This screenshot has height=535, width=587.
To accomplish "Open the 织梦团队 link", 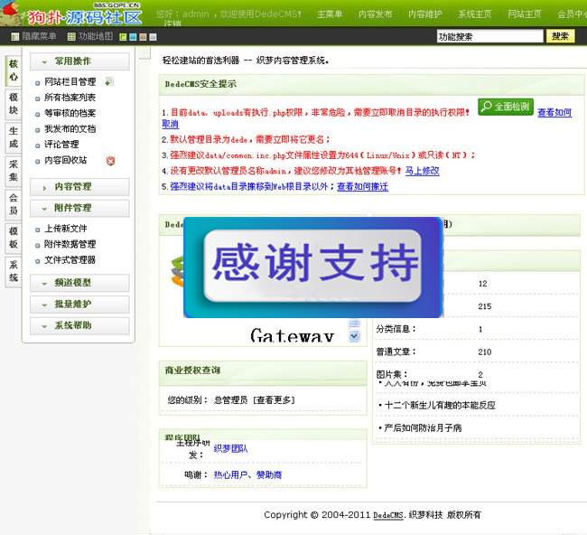I will click(230, 448).
